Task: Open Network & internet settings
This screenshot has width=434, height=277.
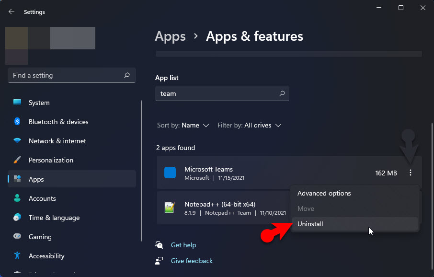Action: point(72,141)
